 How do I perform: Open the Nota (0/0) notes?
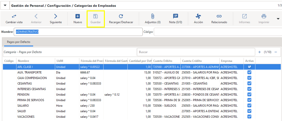pyautogui.click(x=176, y=16)
